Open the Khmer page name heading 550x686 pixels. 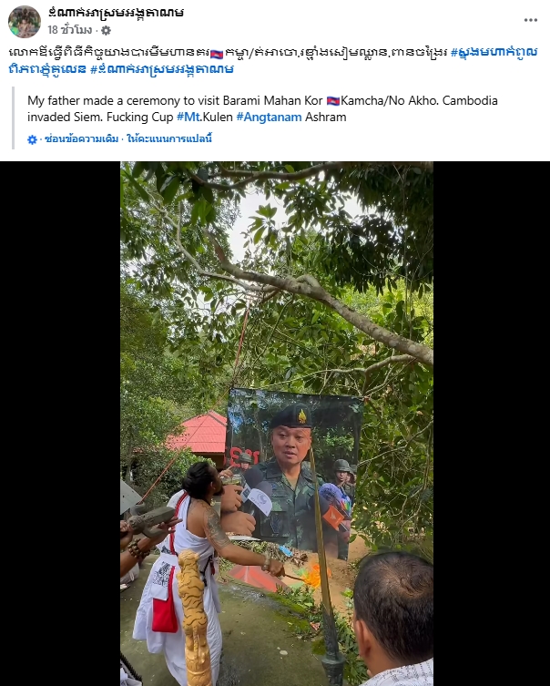pyautogui.click(x=116, y=13)
